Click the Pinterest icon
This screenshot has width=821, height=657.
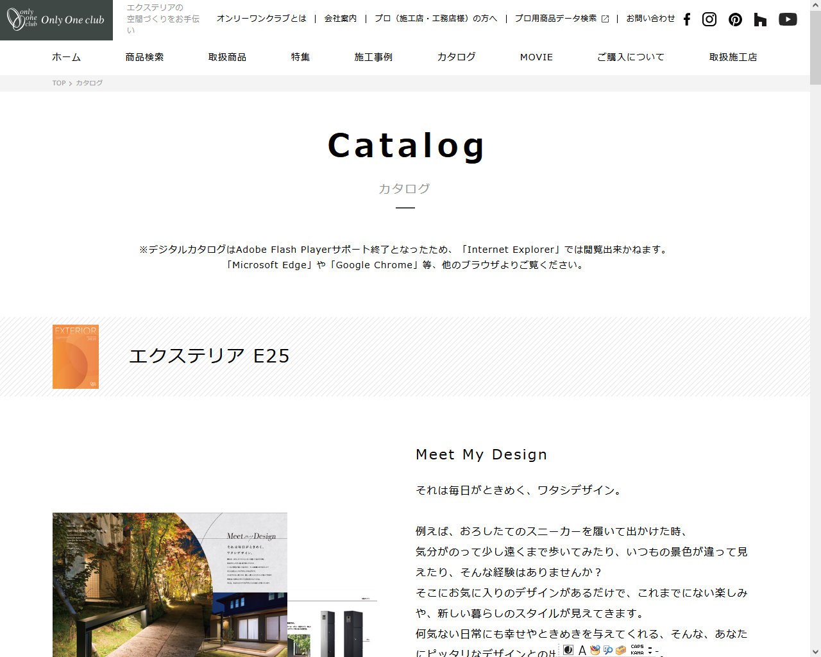[735, 19]
